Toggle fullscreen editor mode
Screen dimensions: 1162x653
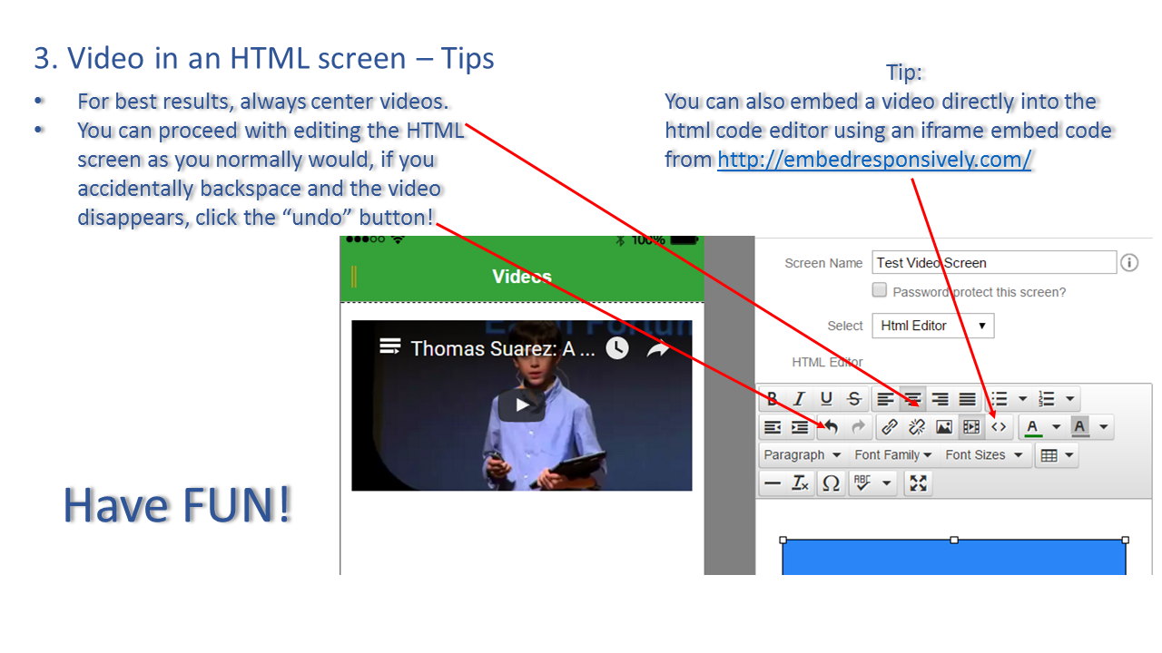tap(918, 483)
